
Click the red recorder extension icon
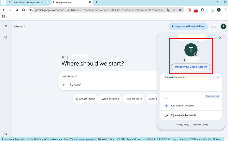click(189, 10)
